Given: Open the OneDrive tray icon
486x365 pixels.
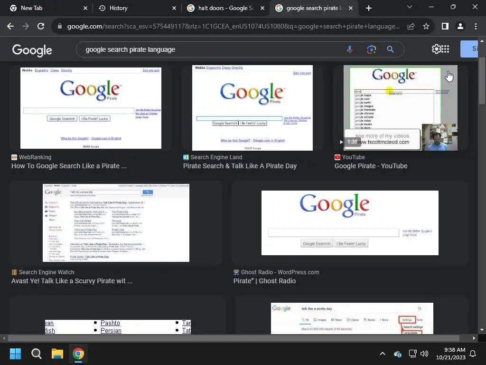Looking at the screenshot, I should point(397,354).
